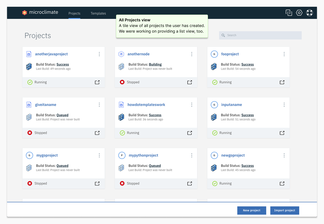Launch fooproject via open-app icon
The width and height of the screenshot is (324, 224).
282,82
